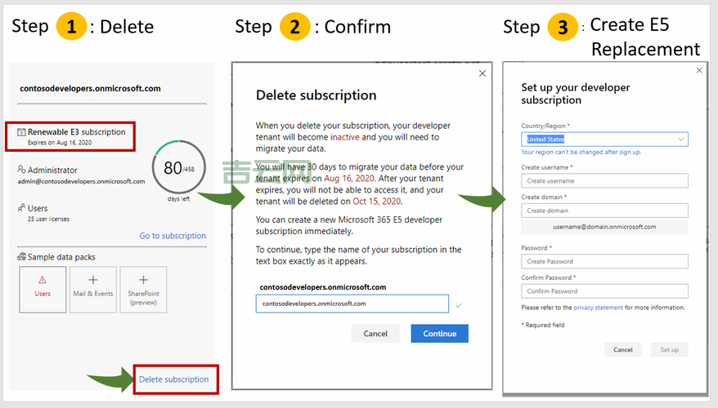The width and height of the screenshot is (718, 408).
Task: Cancel the developer subscription setup dialog
Action: [623, 349]
